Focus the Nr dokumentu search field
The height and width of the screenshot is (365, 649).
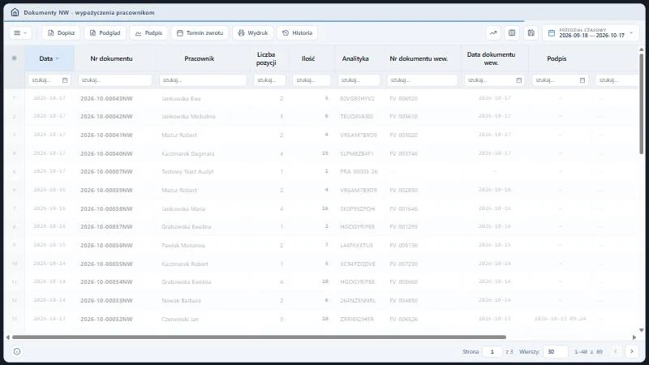114,79
